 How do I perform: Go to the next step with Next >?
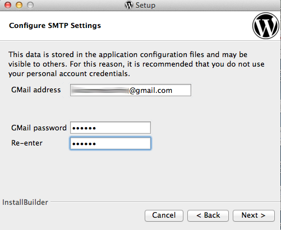pyautogui.click(x=254, y=215)
